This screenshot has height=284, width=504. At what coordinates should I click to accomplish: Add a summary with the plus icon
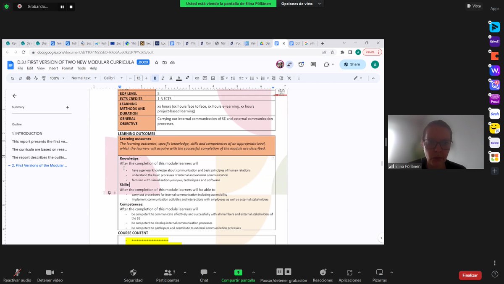click(x=68, y=107)
